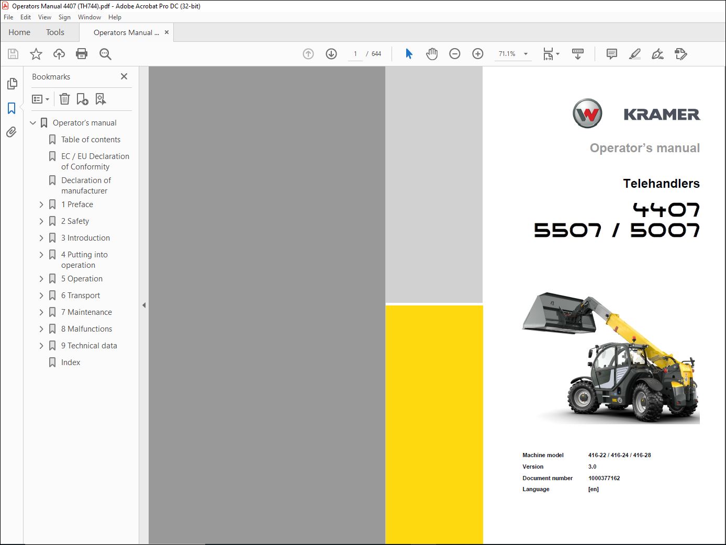Expand the 7 Maintenance bookmark

41,312
